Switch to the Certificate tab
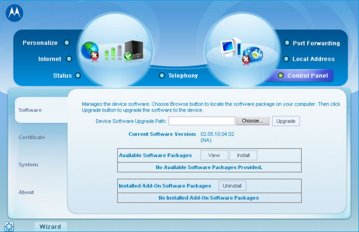The width and height of the screenshot is (359, 232). [x=32, y=137]
